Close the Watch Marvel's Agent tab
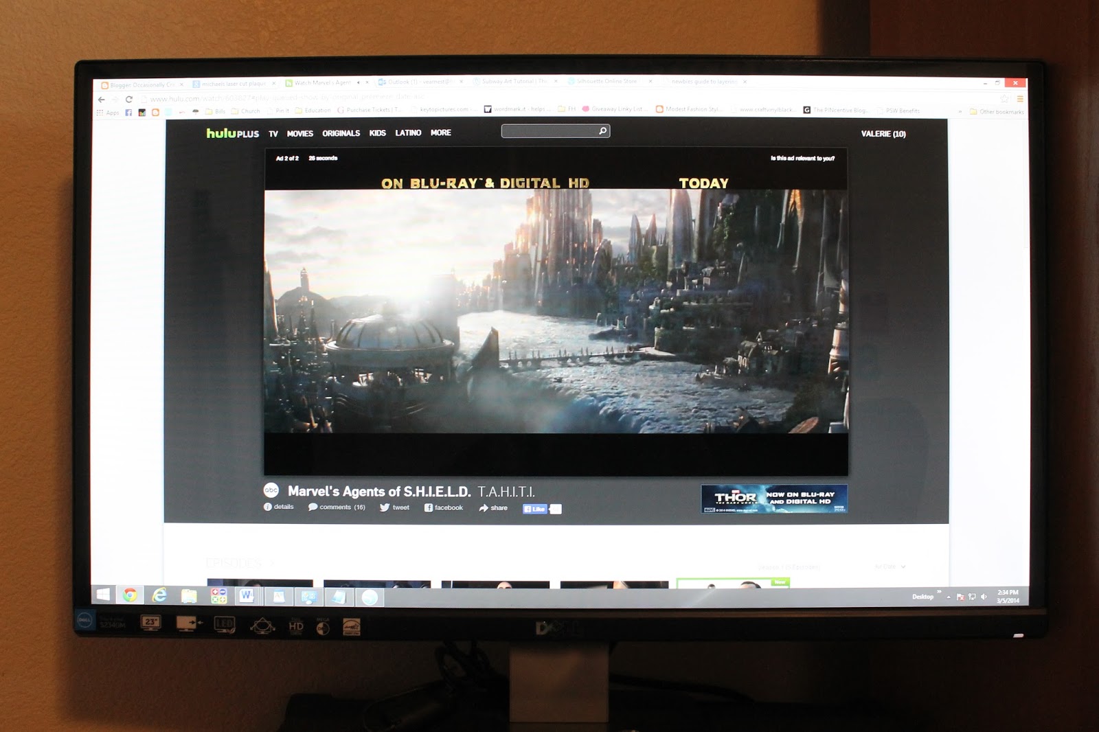1099x732 pixels. 367,82
